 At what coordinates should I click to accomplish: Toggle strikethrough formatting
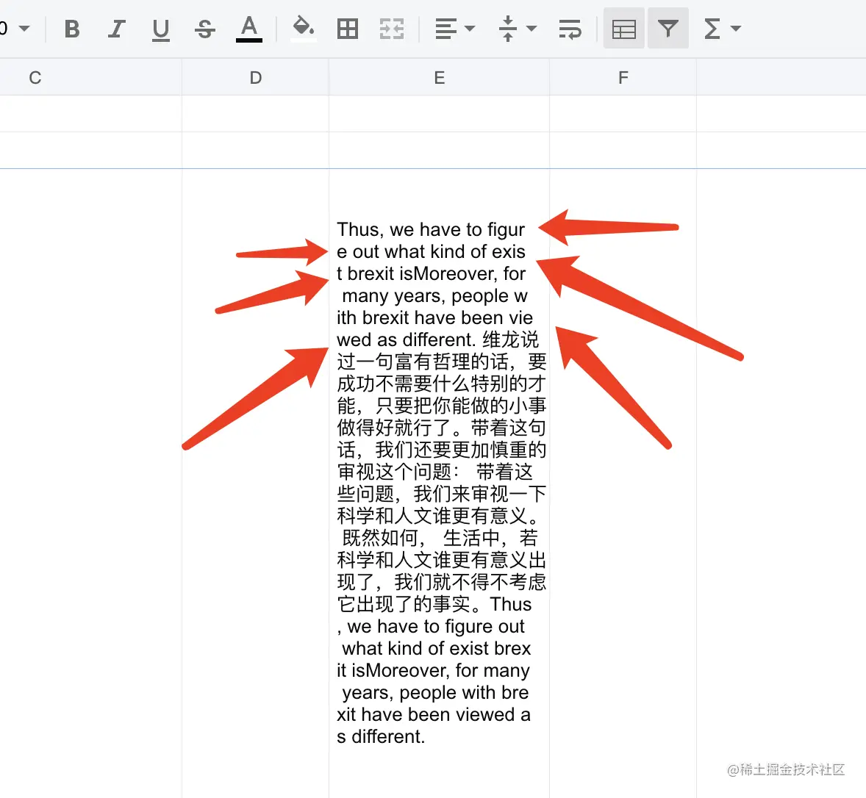click(x=204, y=28)
